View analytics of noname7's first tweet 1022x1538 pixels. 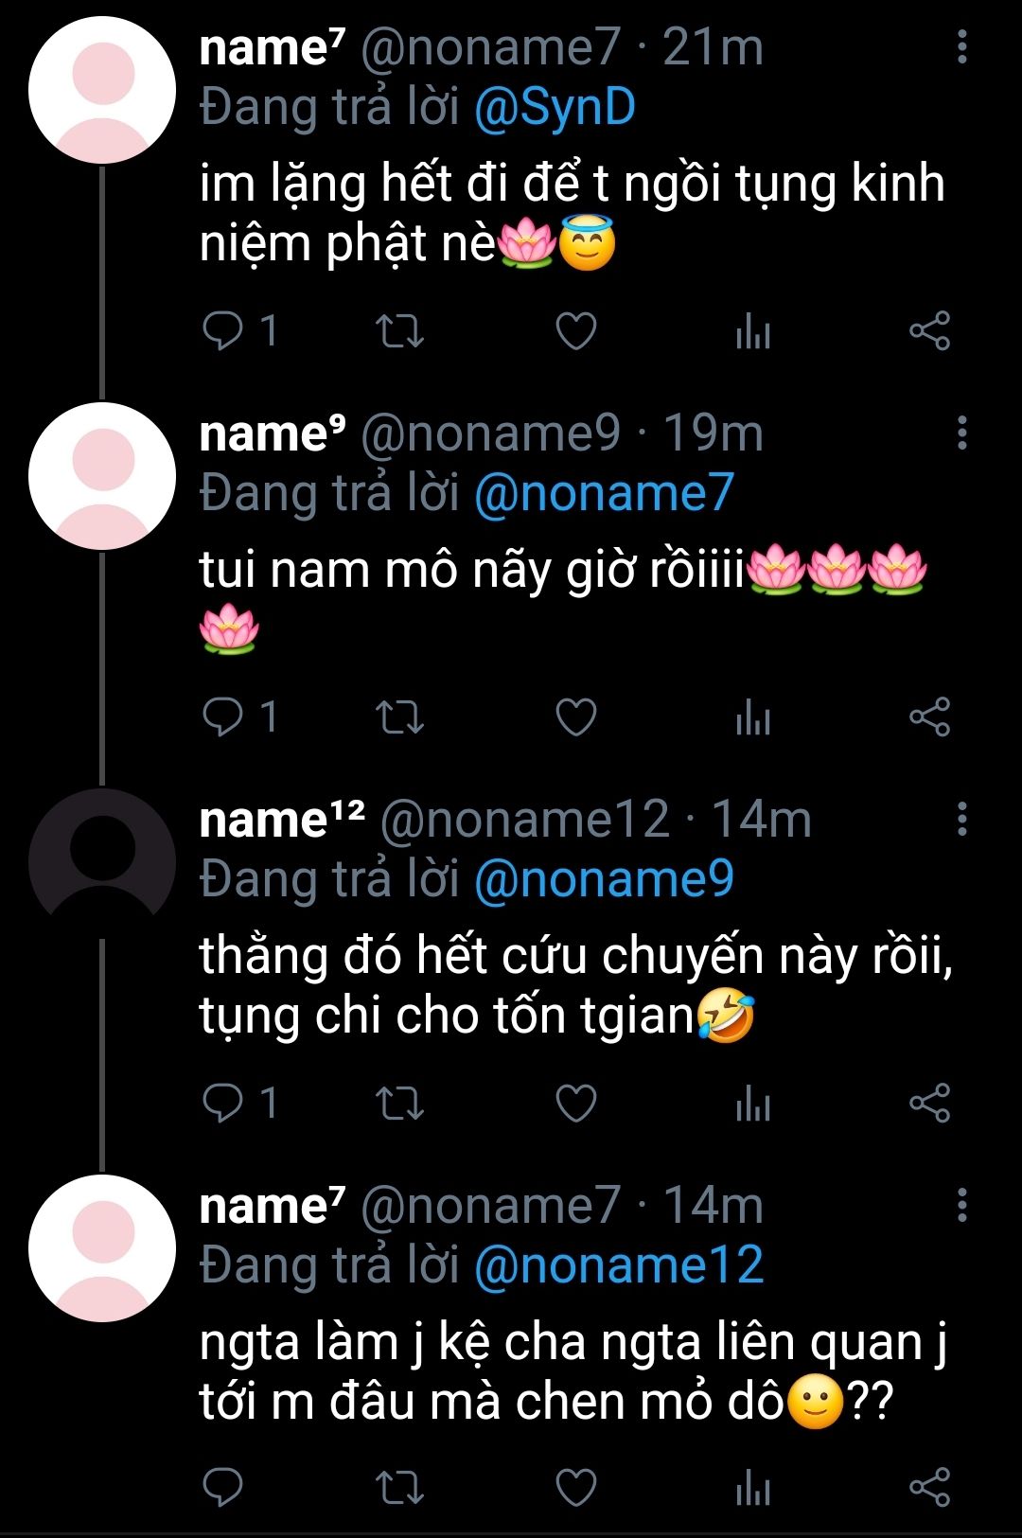(x=753, y=331)
